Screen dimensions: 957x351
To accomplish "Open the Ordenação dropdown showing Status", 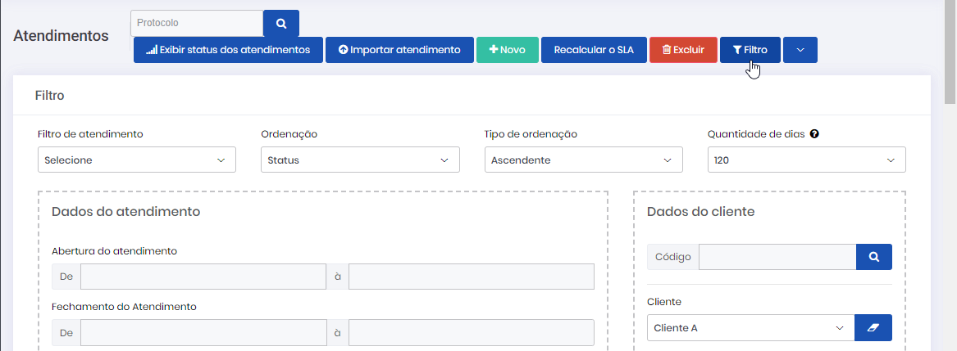I will (360, 160).
